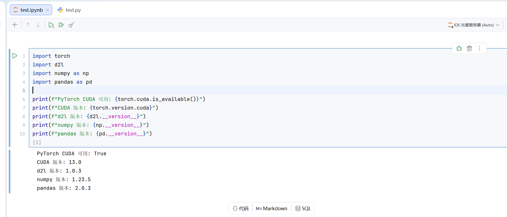The height and width of the screenshot is (217, 507).
Task: Add a 代码 code cell
Action: (240, 208)
